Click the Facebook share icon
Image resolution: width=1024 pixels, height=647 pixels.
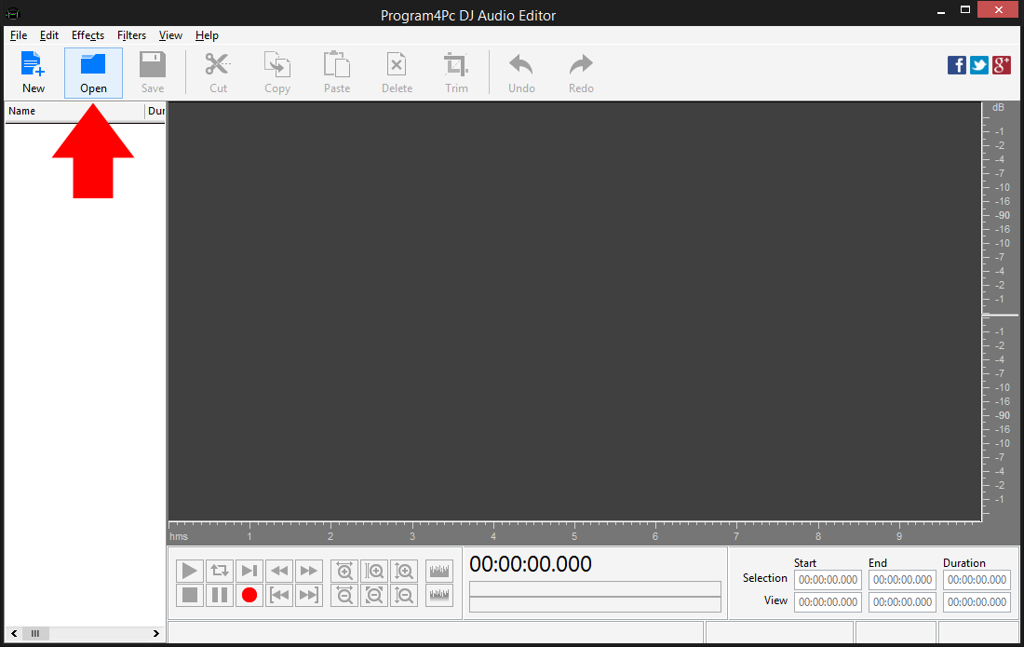[956, 65]
